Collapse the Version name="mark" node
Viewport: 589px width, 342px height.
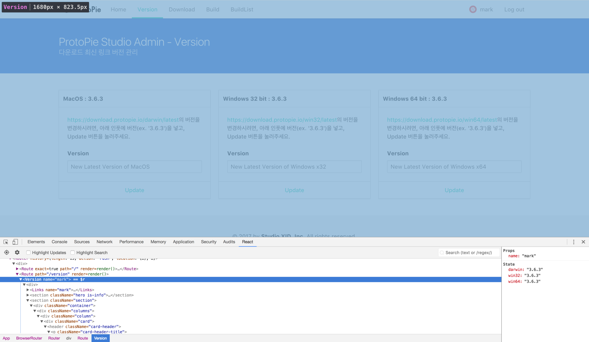[21, 279]
